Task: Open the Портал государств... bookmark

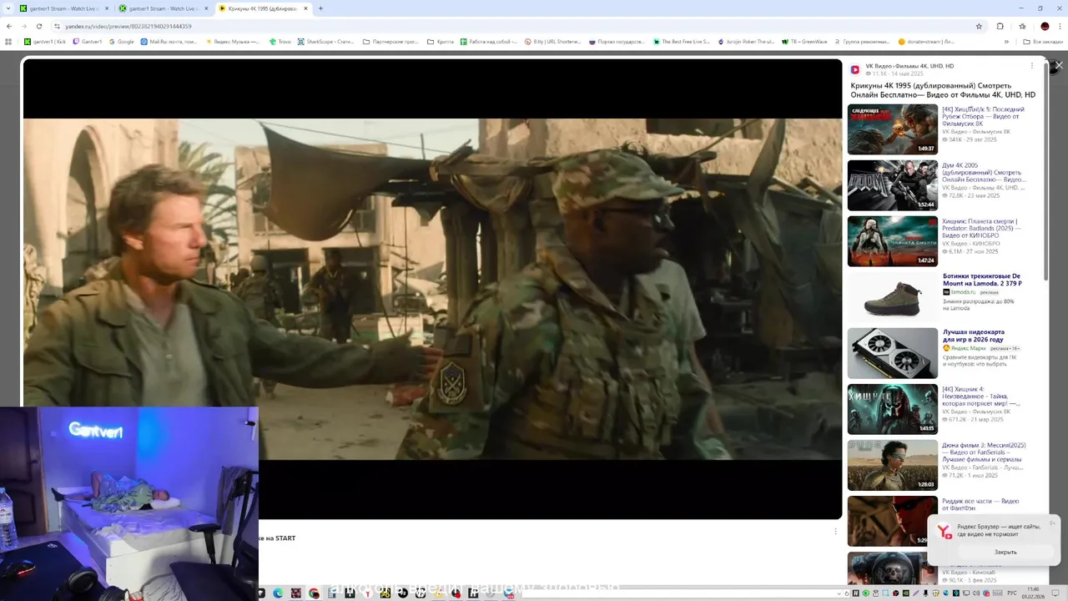Action: click(617, 41)
